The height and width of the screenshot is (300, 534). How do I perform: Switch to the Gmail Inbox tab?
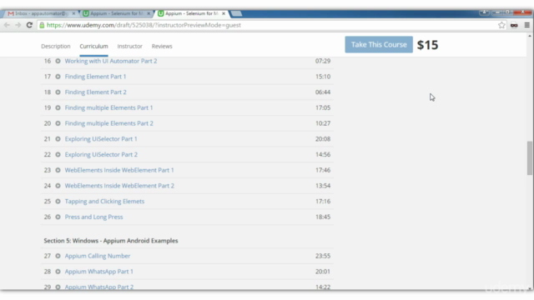point(41,13)
